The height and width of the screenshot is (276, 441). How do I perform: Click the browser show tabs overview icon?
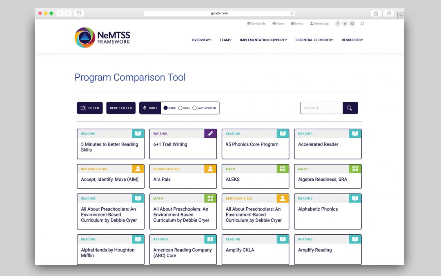click(x=388, y=13)
